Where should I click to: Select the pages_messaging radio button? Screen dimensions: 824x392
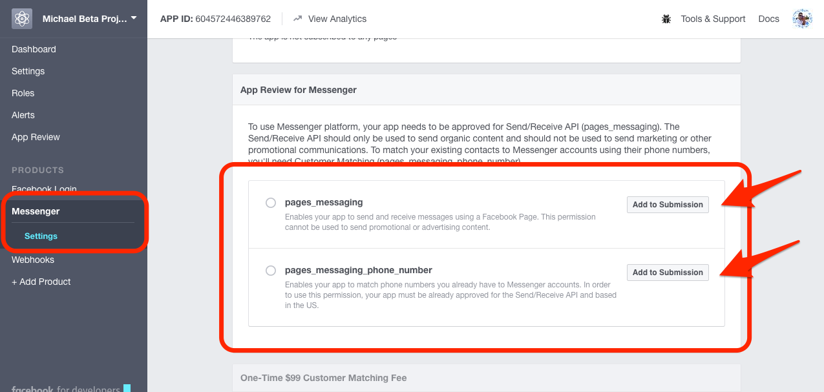271,203
